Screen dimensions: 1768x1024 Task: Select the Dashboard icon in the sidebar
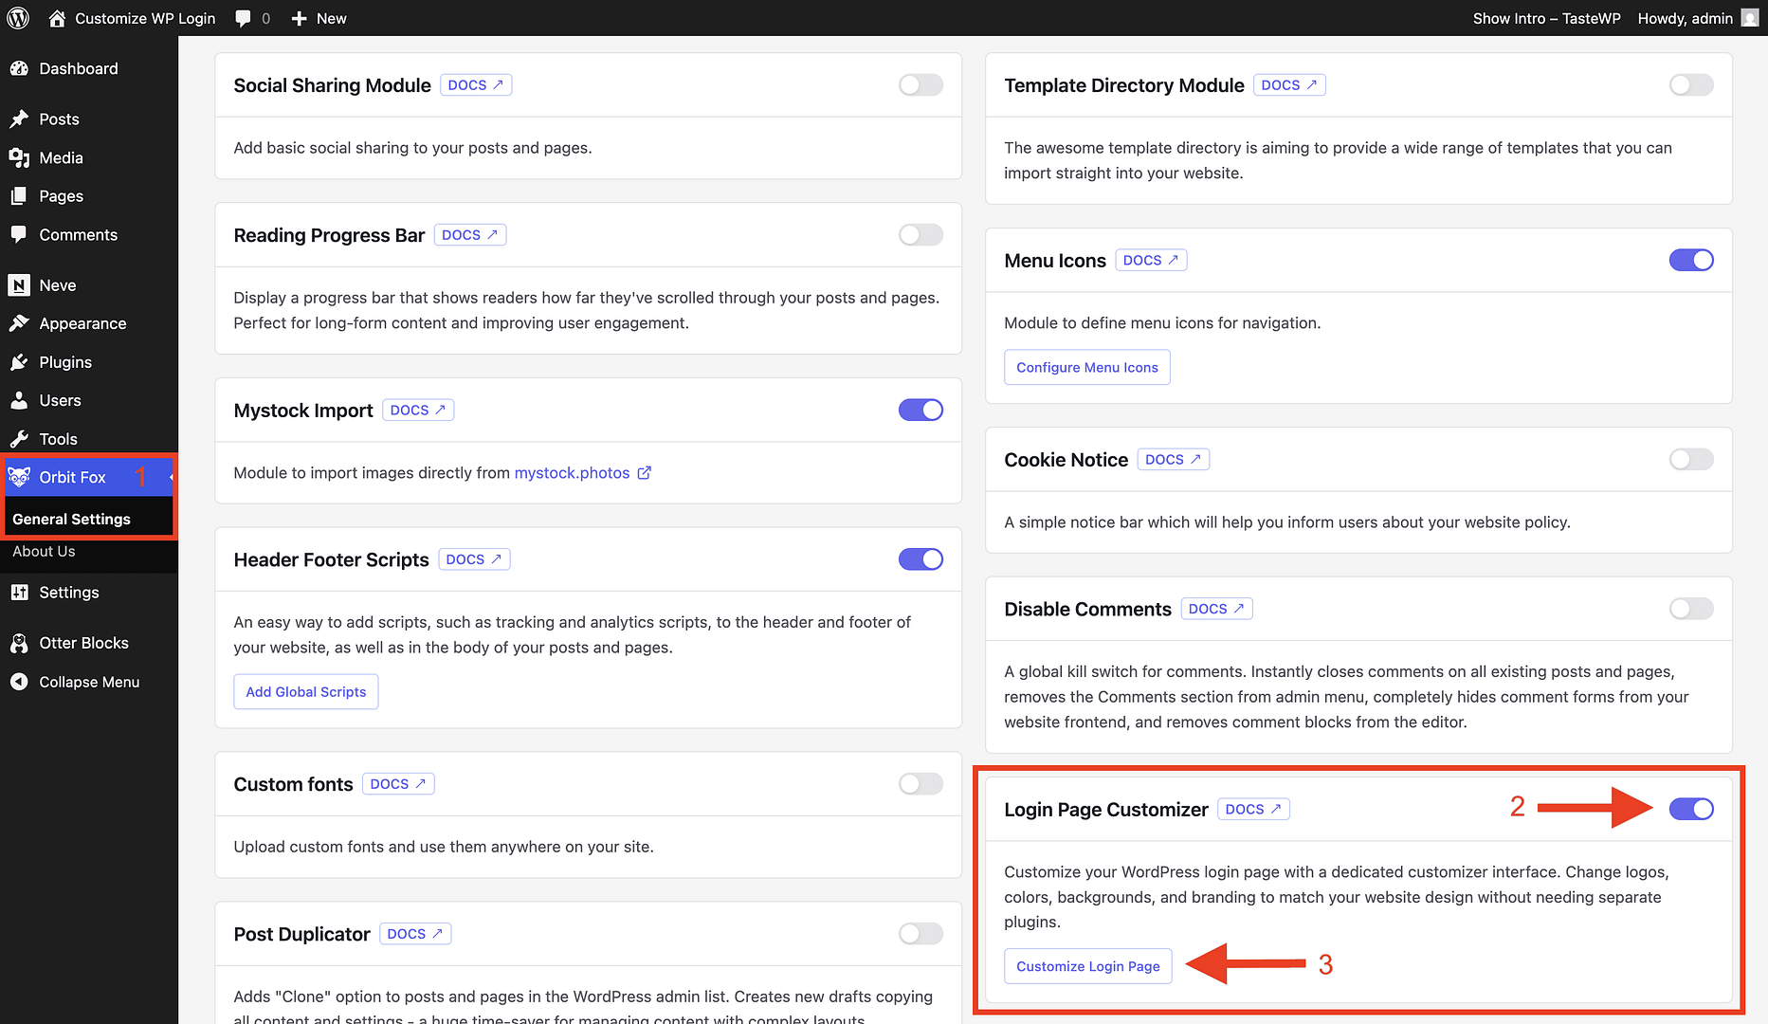20,68
